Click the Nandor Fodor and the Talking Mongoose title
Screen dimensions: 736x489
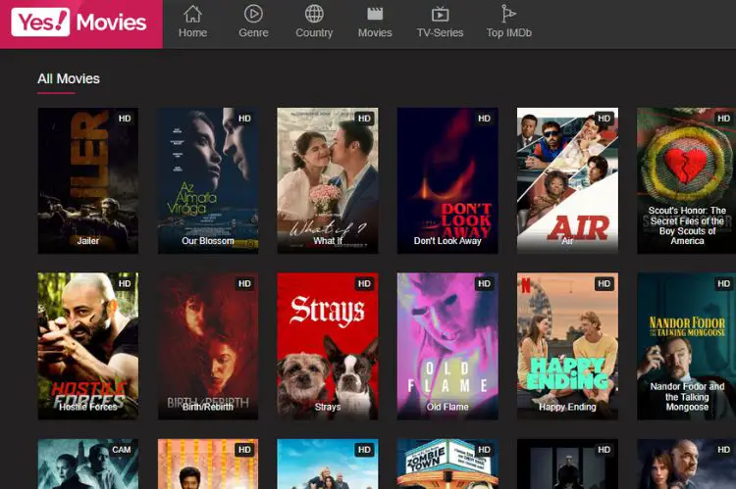(687, 397)
